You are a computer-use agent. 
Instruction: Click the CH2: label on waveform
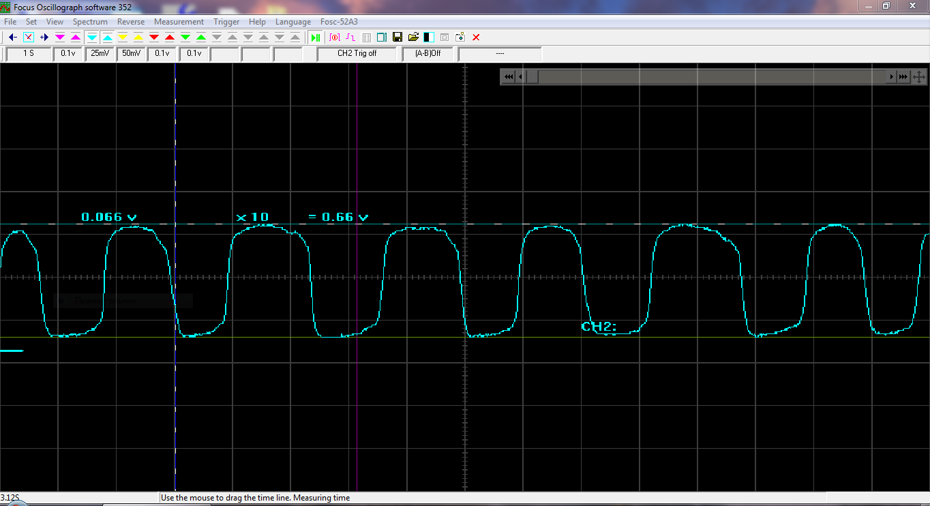599,327
